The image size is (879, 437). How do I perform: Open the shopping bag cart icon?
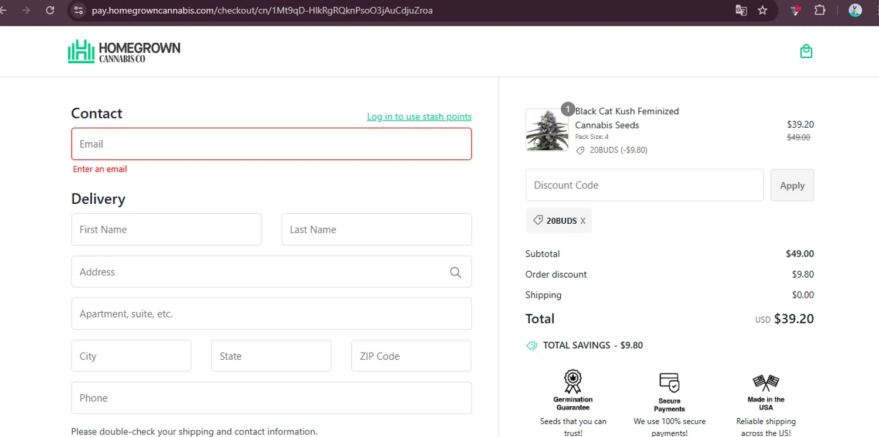(806, 52)
